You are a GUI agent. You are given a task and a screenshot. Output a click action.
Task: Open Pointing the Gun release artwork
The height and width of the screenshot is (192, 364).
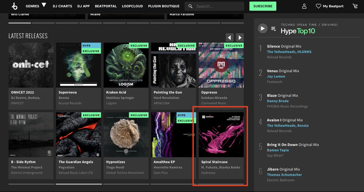174,65
